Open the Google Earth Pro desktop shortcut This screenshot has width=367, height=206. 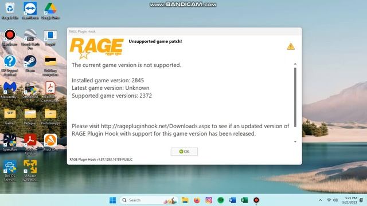[x=30, y=39]
